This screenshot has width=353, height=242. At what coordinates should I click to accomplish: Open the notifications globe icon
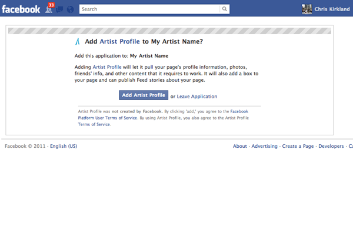pyautogui.click(x=70, y=9)
